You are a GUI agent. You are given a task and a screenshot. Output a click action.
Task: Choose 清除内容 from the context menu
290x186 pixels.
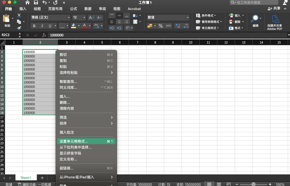point(67,108)
